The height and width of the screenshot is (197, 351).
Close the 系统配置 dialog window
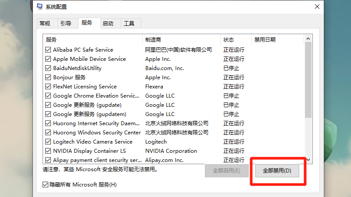click(x=317, y=7)
